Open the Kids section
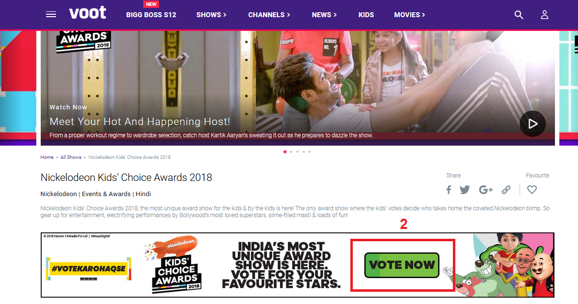This screenshot has width=578, height=304. (366, 15)
